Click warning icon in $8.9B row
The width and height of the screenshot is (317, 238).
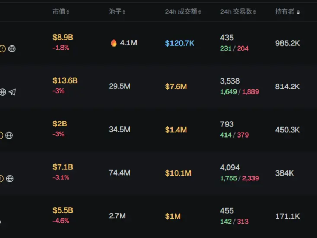[3, 49]
